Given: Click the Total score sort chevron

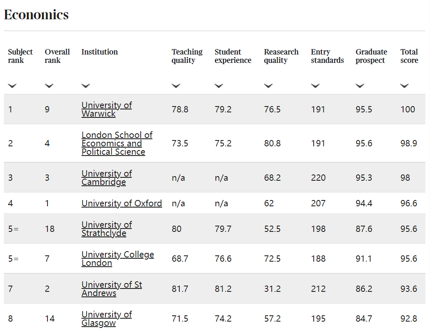Looking at the screenshot, I should [404, 86].
